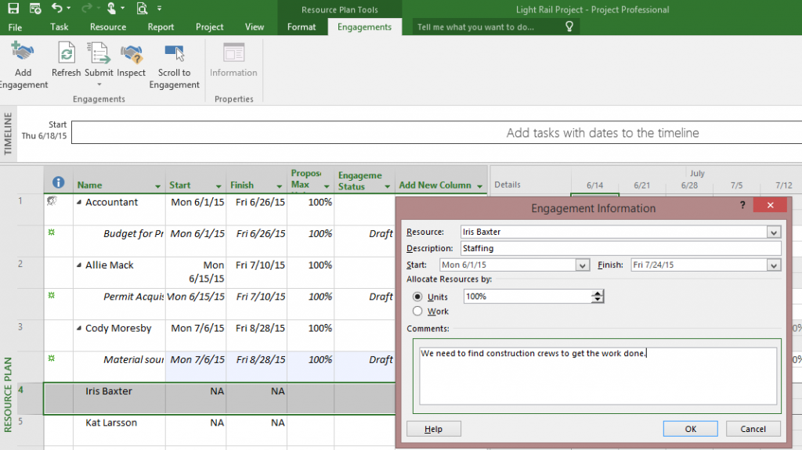Screen dimensions: 802x450
Task: Open the Report ribbon tab
Action: [161, 27]
